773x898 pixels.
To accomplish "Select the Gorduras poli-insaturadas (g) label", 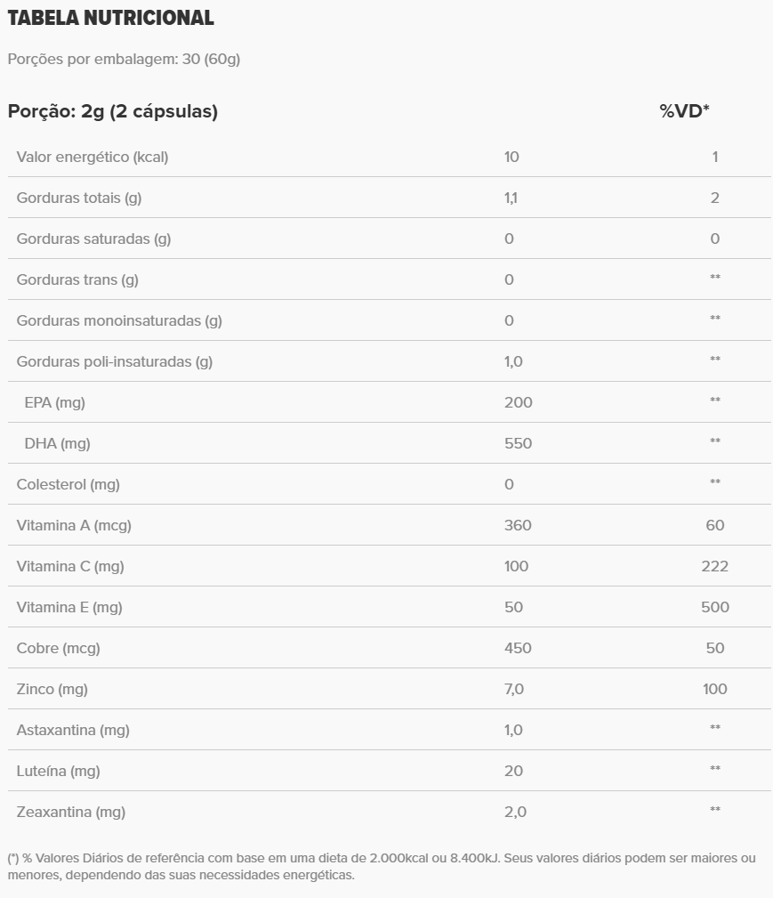I will (x=115, y=362).
